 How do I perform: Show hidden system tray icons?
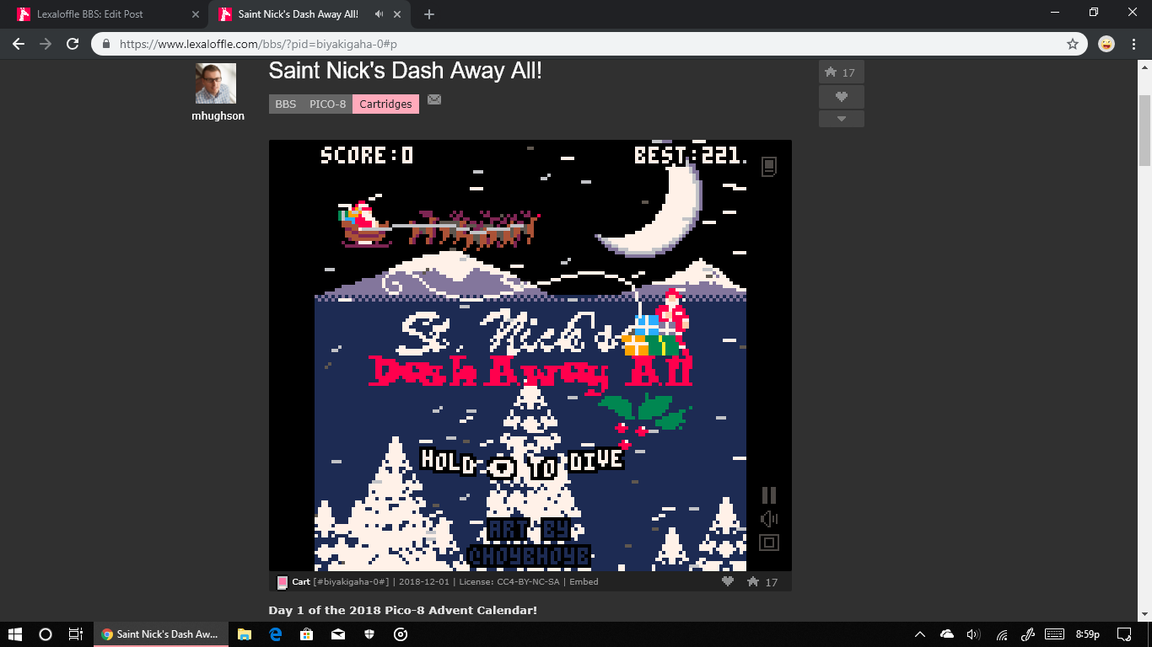click(x=920, y=634)
